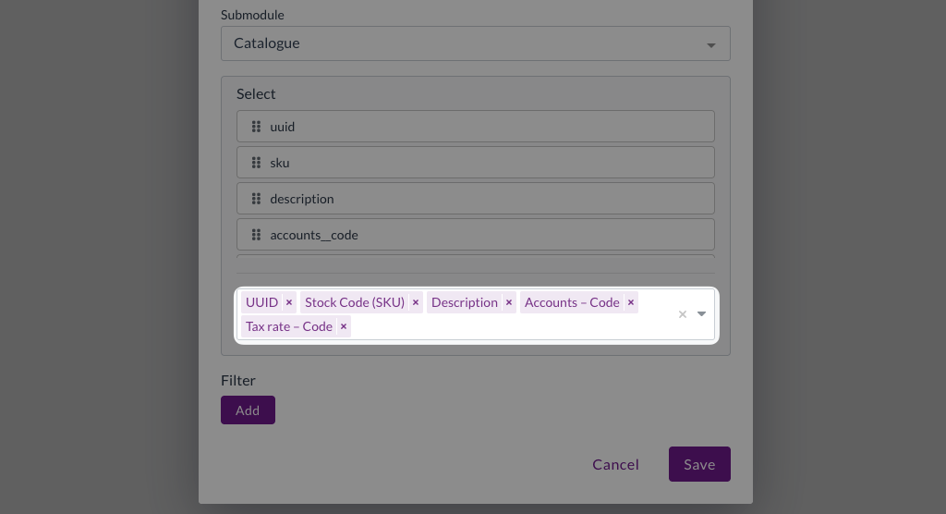Remove the Tax rate – Code tag
946x514 pixels.
click(344, 326)
